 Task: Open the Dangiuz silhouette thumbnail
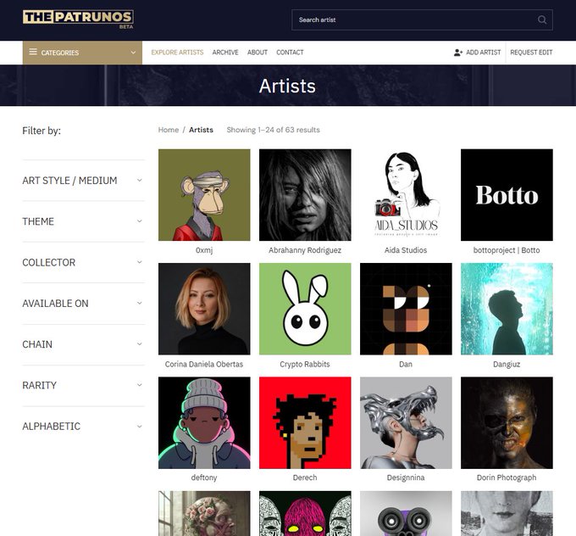coord(507,309)
